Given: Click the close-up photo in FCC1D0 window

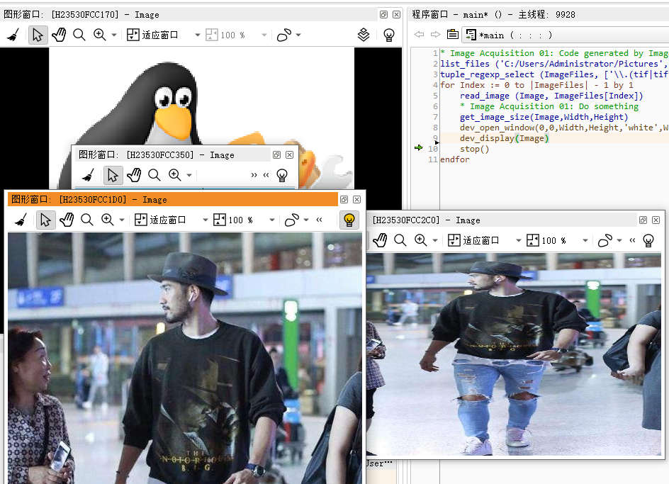Looking at the screenshot, I should tap(185, 358).
